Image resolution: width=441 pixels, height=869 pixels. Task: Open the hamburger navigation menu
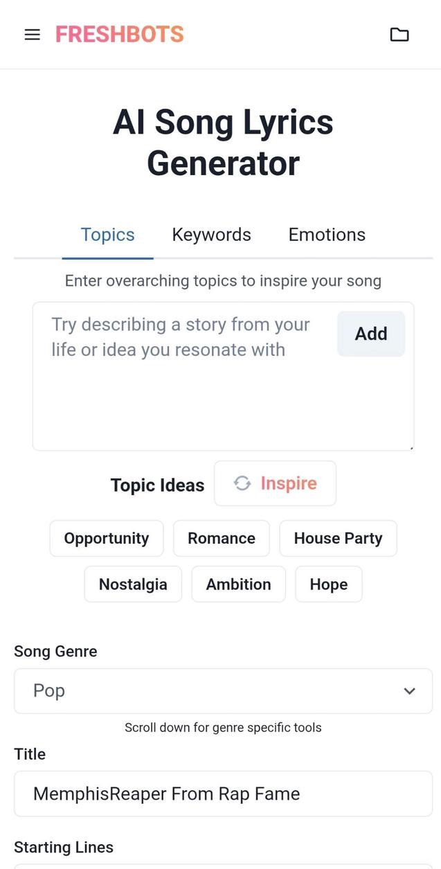32,34
